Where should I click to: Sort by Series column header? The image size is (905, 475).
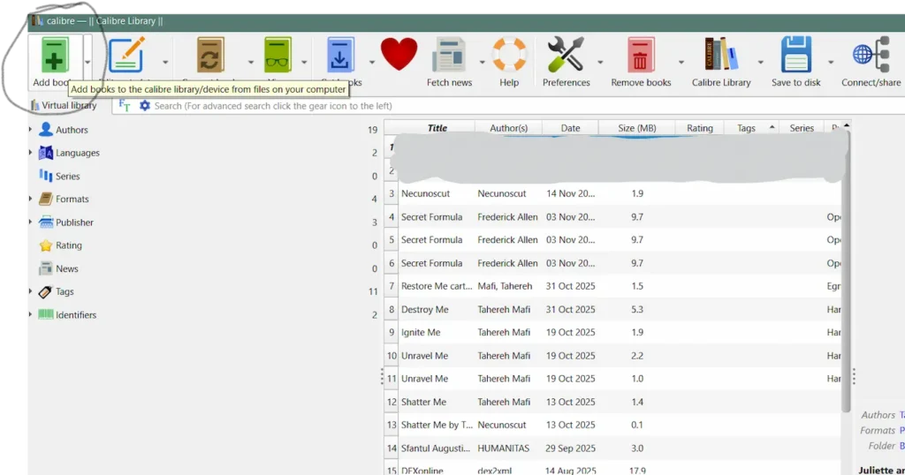801,127
